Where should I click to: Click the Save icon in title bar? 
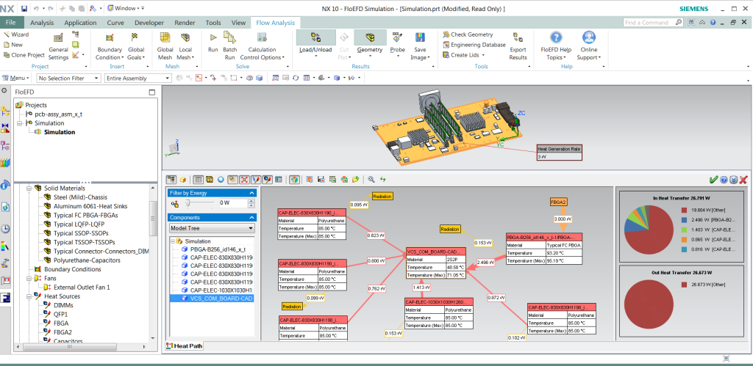click(24, 9)
